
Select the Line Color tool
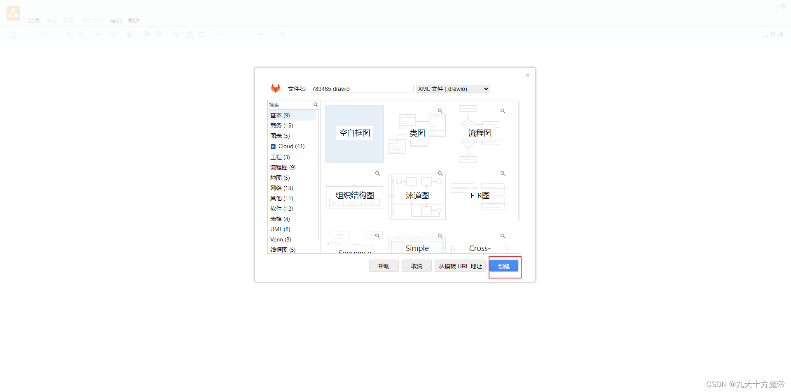(x=189, y=35)
